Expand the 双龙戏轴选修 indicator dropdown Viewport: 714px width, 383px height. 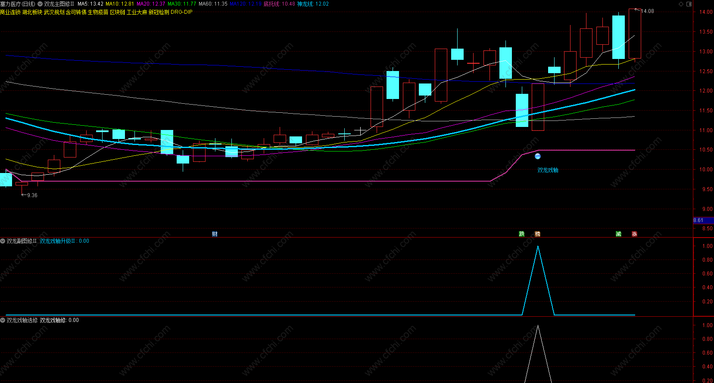(x=3, y=320)
